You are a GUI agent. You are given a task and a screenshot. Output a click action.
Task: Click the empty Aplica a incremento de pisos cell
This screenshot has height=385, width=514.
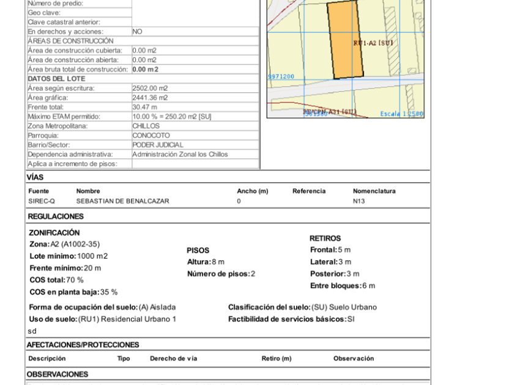[x=195, y=164]
